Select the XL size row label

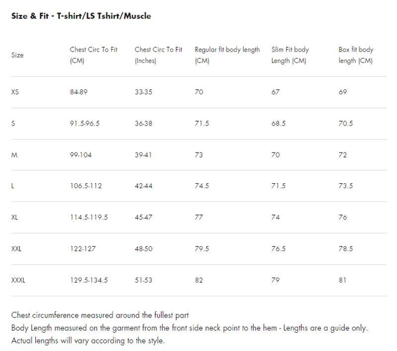(14, 217)
